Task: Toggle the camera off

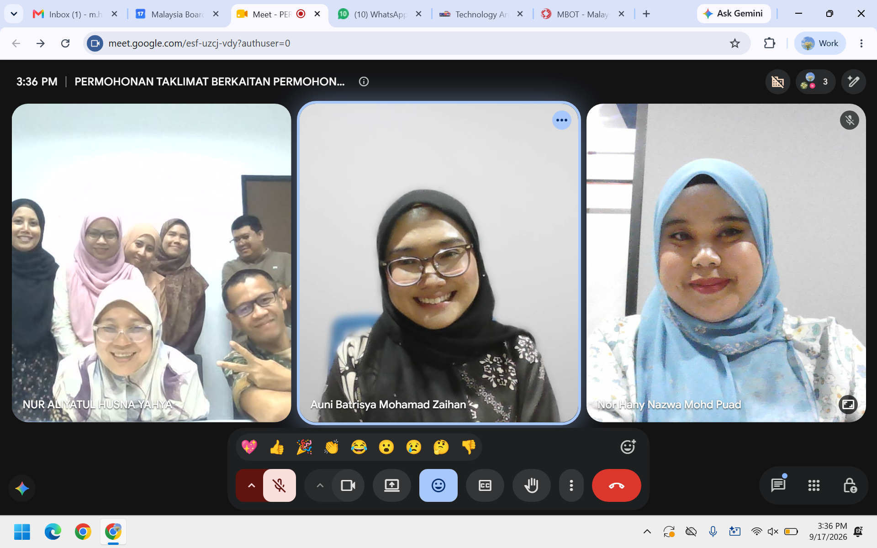Action: tap(348, 485)
